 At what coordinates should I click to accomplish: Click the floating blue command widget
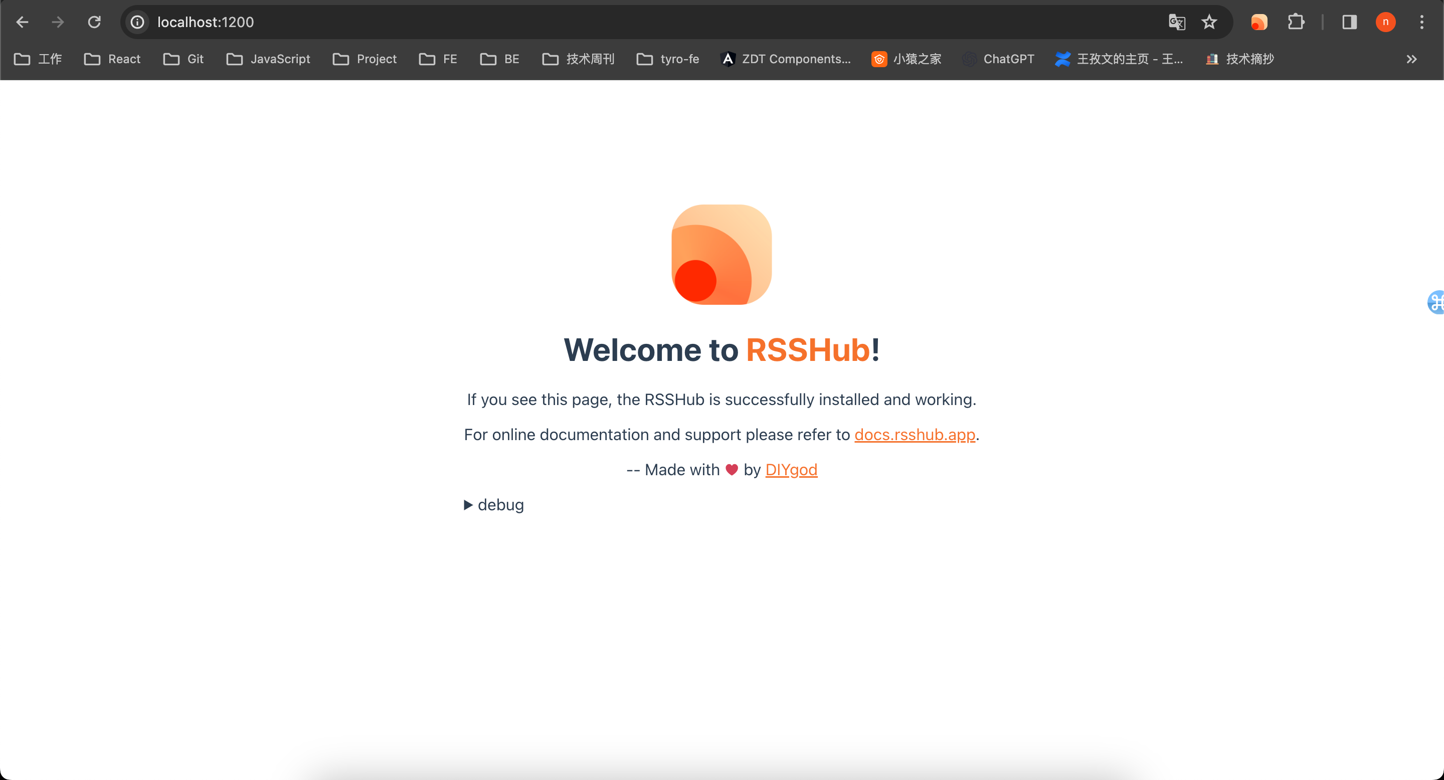click(x=1435, y=303)
